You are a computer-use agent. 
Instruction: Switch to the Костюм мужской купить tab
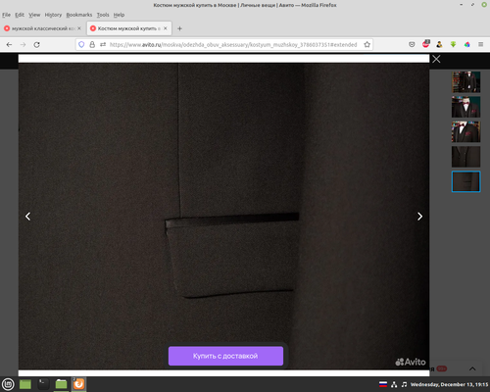pos(128,28)
